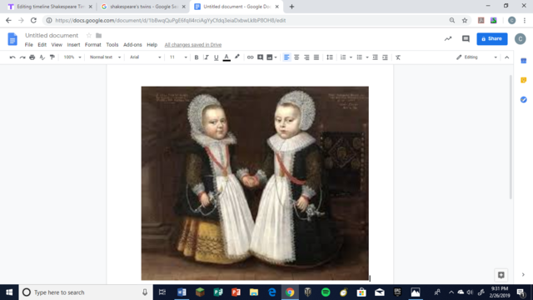Open the activity dashboard icon
The width and height of the screenshot is (533, 300).
tap(448, 39)
